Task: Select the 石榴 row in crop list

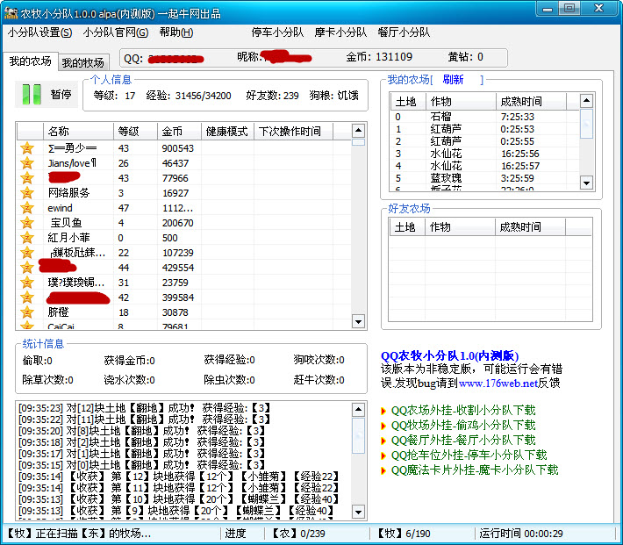Action: (x=440, y=117)
